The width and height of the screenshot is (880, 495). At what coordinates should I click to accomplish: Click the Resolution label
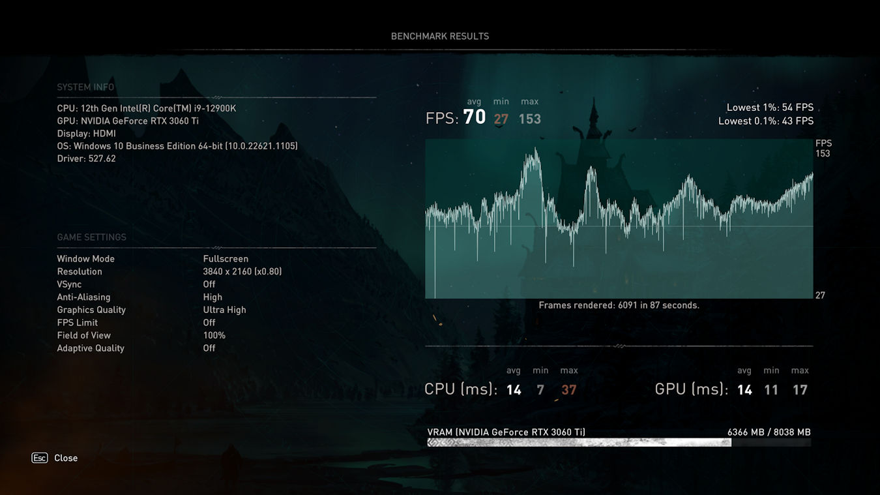point(80,271)
